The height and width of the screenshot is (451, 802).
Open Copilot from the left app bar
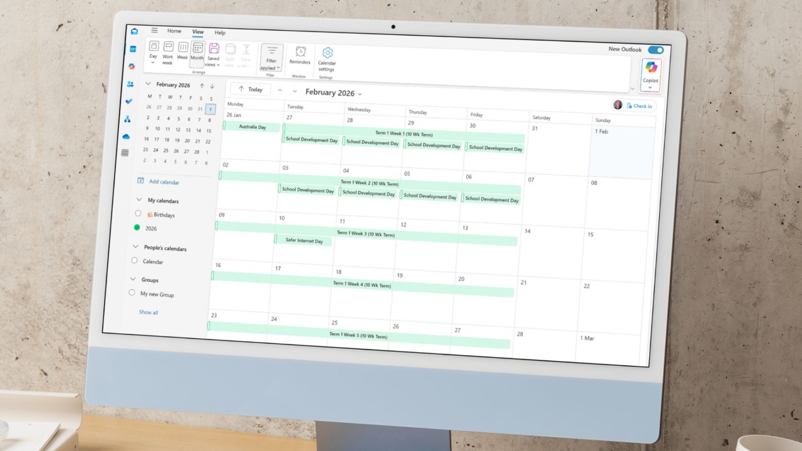tap(132, 66)
